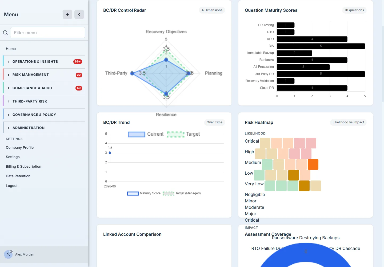Expand the Third-Party Risk chevron

coord(9,101)
